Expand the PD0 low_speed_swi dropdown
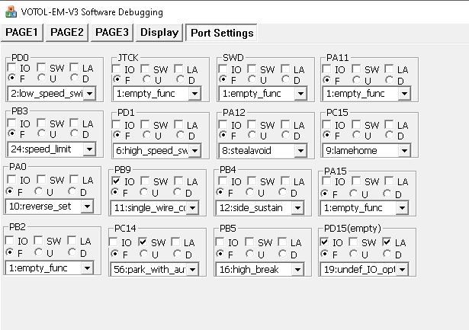469x330 pixels. pos(89,94)
